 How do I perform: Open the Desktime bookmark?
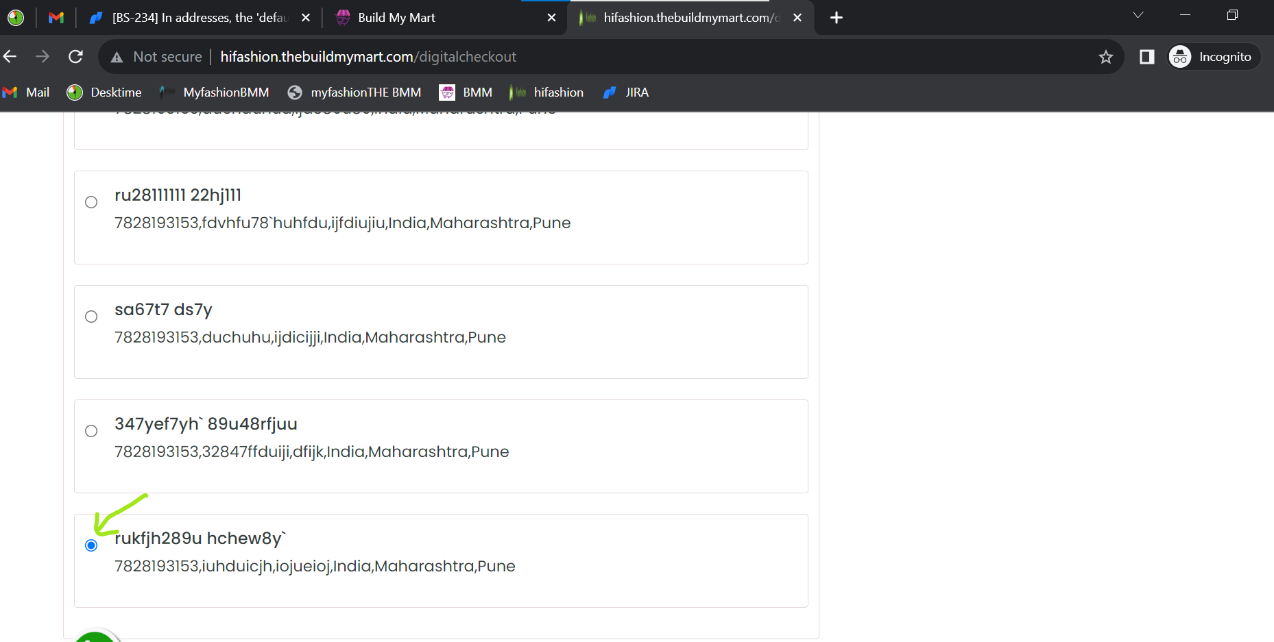104,92
